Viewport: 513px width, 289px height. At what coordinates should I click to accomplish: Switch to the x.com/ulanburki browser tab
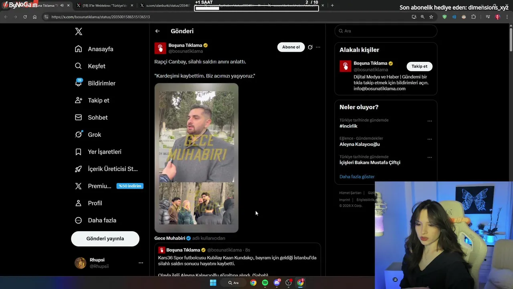pos(166,6)
